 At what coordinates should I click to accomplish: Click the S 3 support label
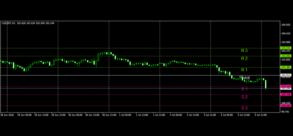coord(244,108)
